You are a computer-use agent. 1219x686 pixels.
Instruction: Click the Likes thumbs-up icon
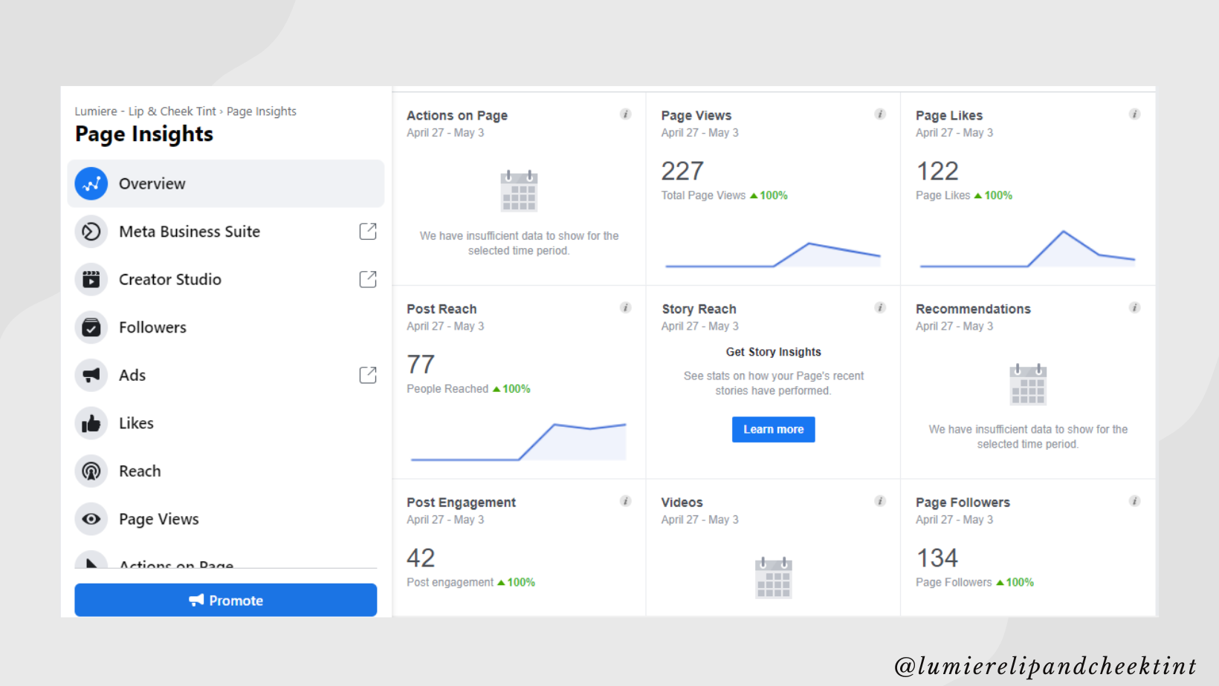91,423
